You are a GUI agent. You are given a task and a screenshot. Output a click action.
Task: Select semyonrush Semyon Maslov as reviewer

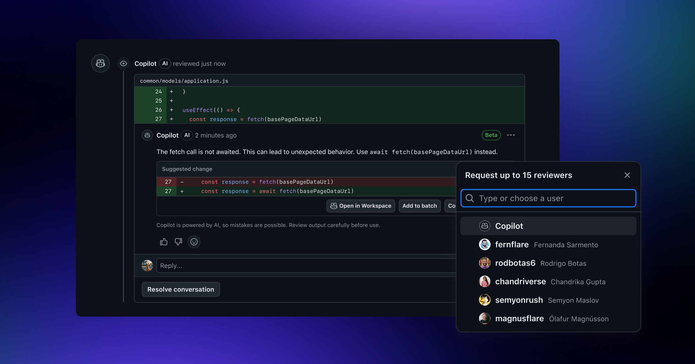[519, 300]
